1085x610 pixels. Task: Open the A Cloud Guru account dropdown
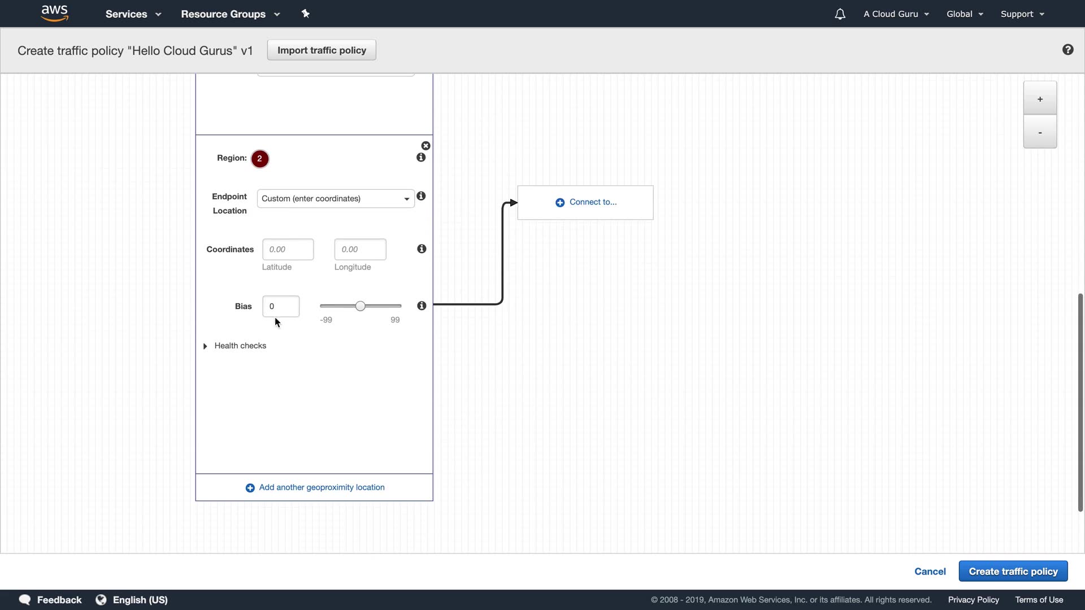point(896,14)
